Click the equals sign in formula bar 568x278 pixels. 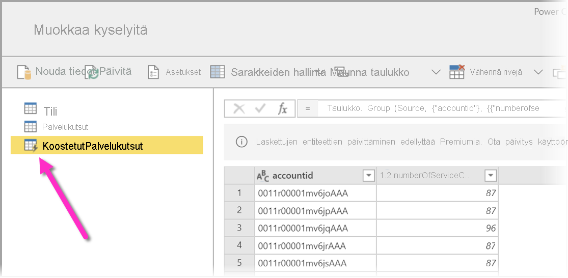308,108
